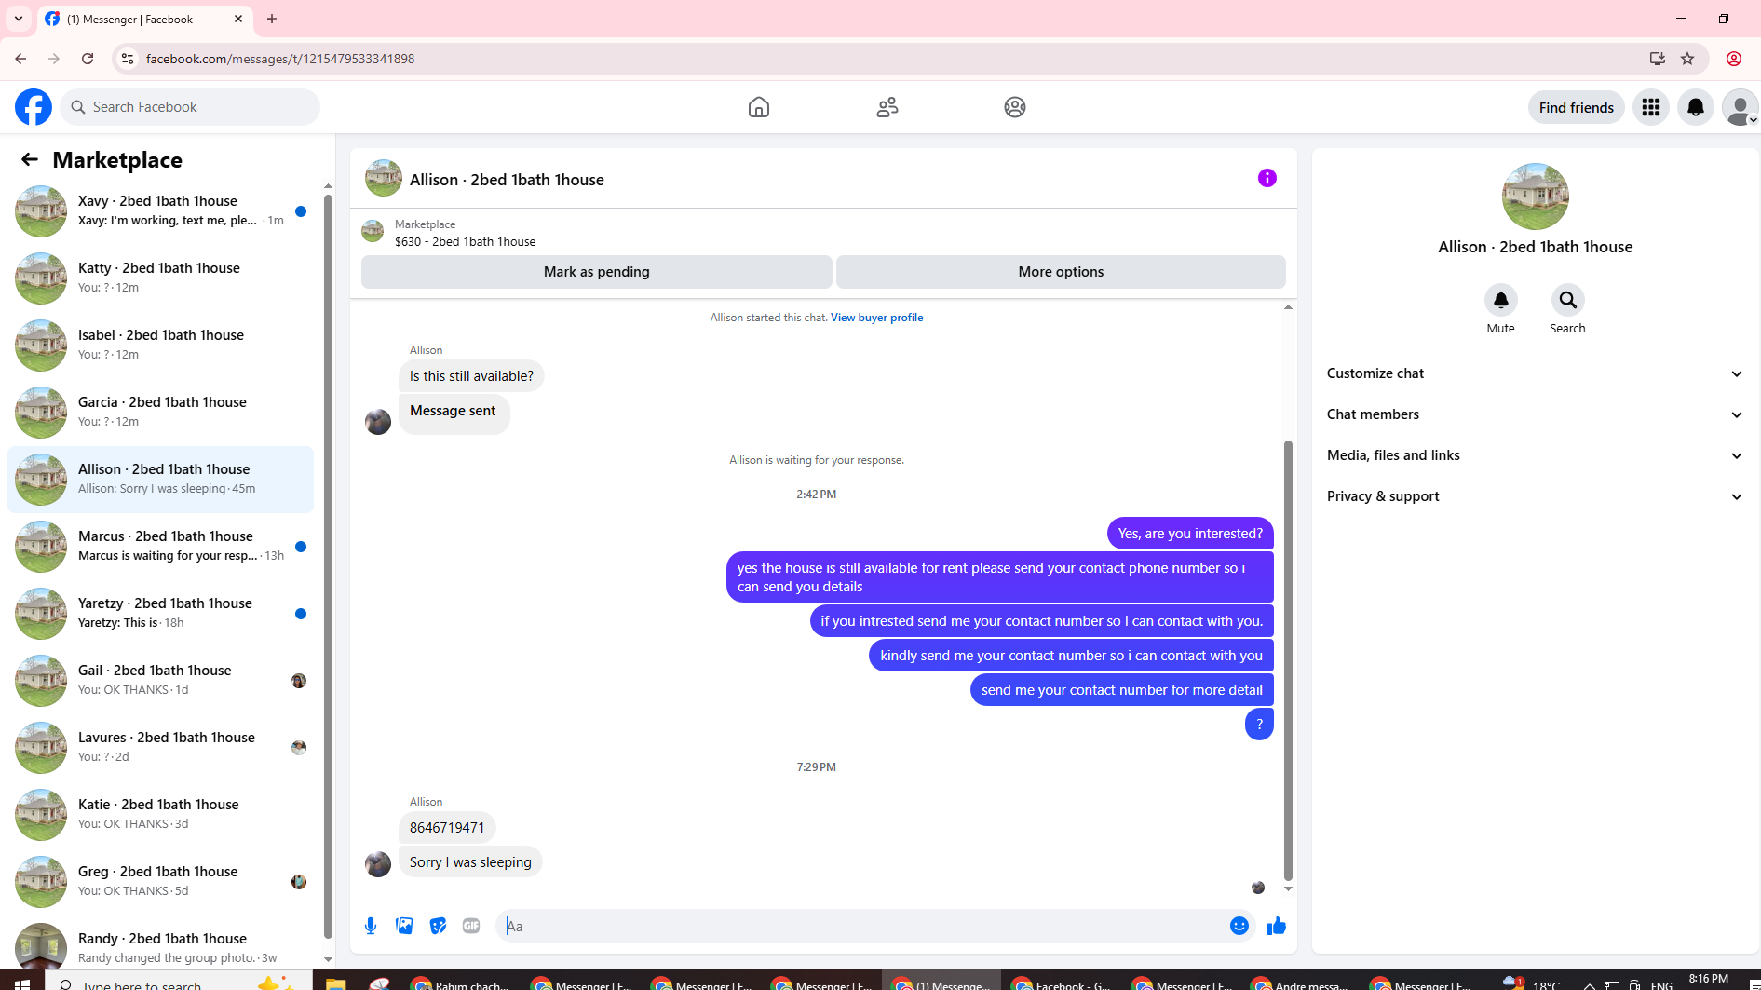The image size is (1761, 990).
Task: Open the Katty conversation
Action: pos(161,278)
